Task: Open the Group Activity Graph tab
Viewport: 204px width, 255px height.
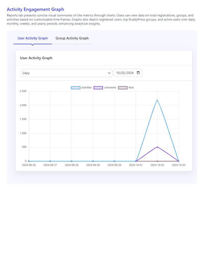Action: [x=72, y=38]
